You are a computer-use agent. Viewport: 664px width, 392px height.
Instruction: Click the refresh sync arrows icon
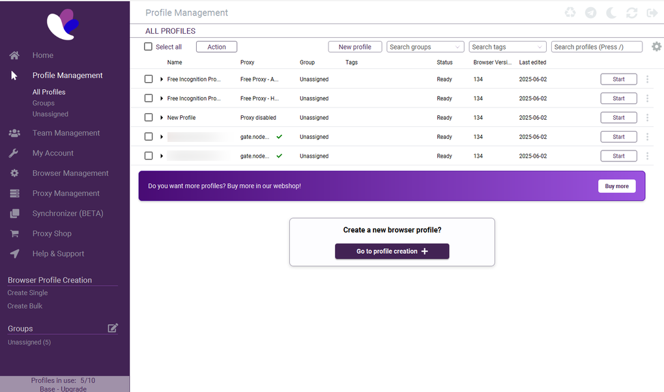coord(631,13)
